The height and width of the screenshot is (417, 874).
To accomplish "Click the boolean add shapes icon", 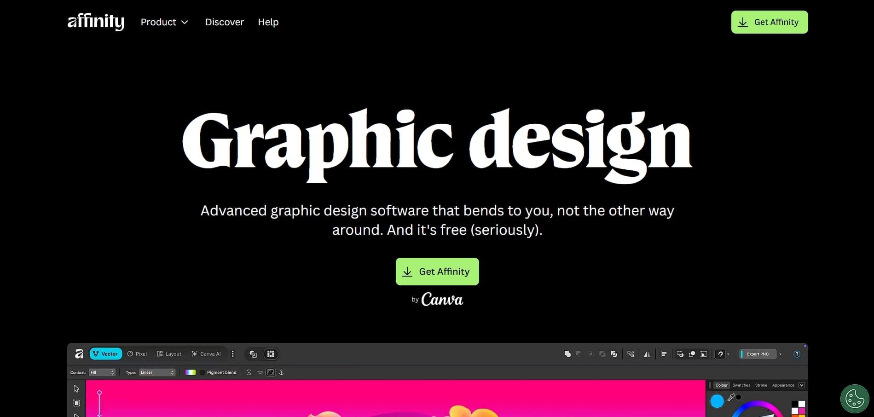I will (567, 354).
